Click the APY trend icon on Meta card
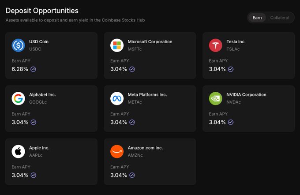Viewport: 300px width, 195px height. (x=132, y=122)
